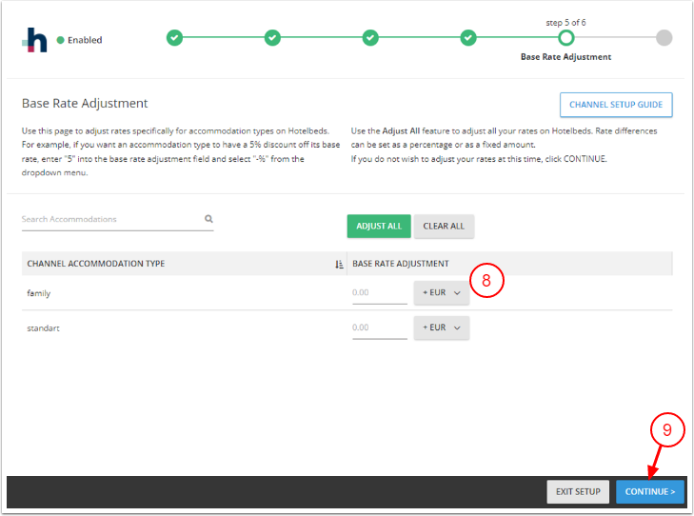Focus the Search Accommodations field

(x=109, y=219)
